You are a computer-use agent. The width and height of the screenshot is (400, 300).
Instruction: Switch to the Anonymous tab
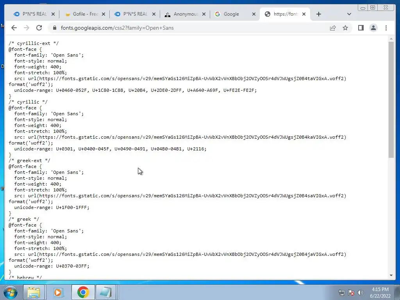click(x=181, y=14)
